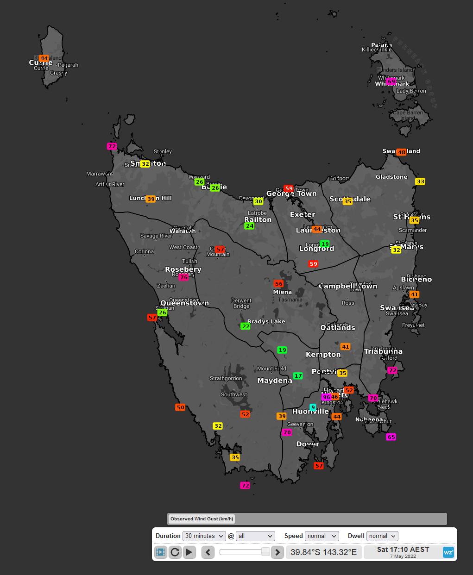Screen dimensions: 473x575
Task: Click the 39.84°S 143.32°E coordinates display
Action: [323, 552]
